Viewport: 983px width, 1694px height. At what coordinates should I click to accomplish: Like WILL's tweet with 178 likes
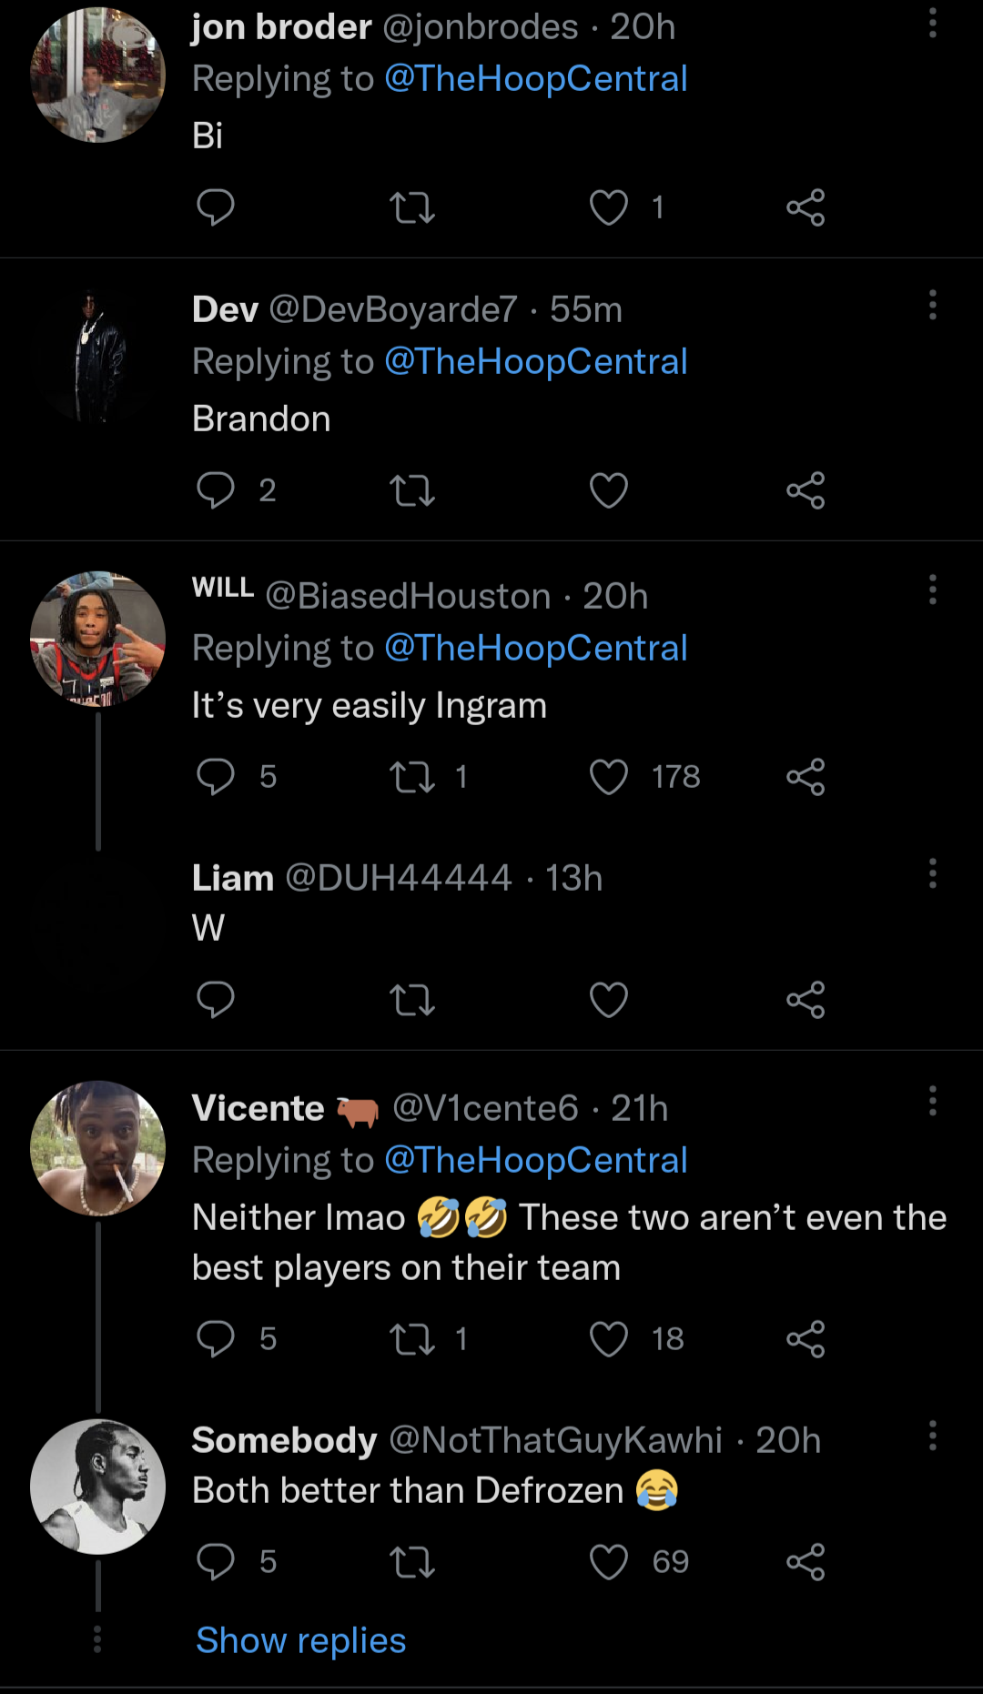[x=609, y=777]
